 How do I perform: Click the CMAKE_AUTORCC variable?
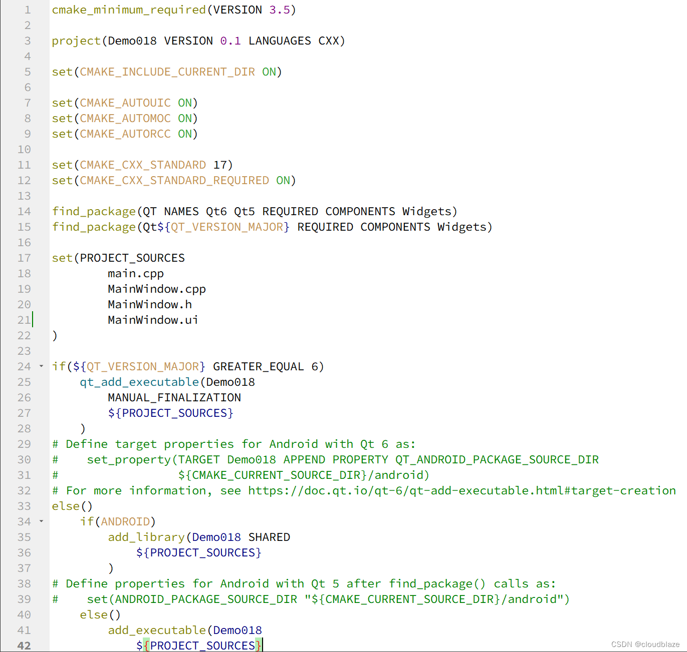(125, 134)
